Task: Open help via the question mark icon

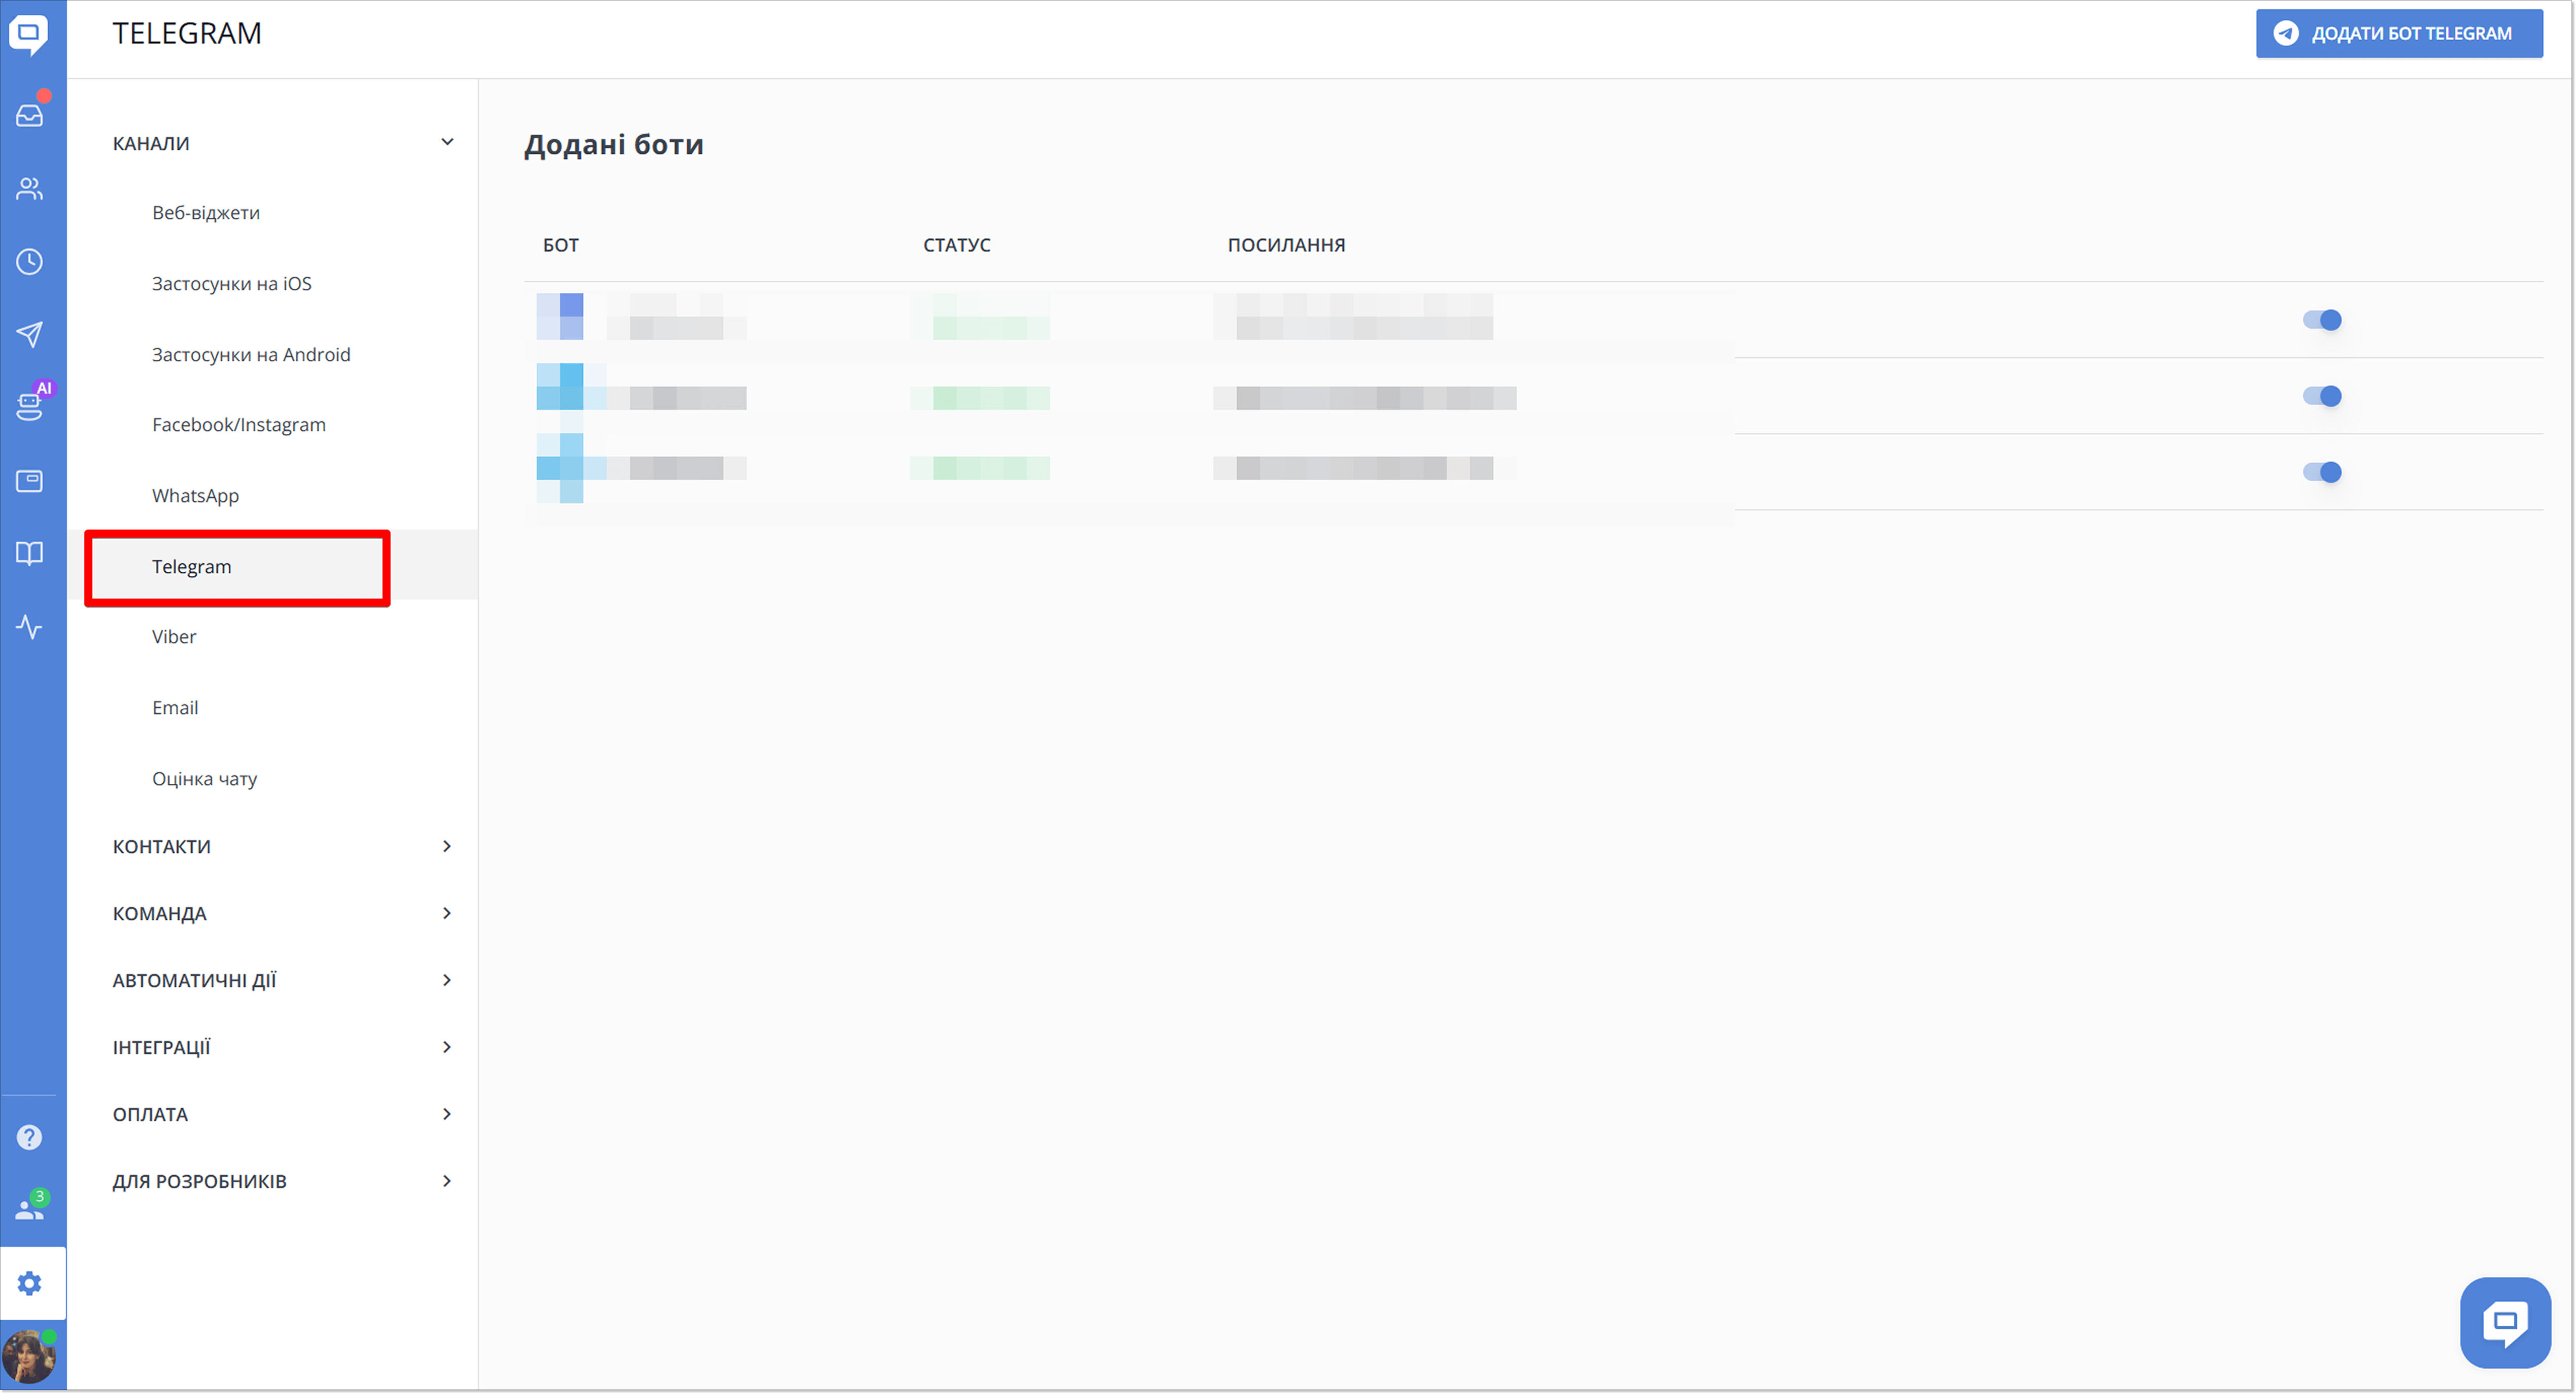Action: tap(30, 1136)
